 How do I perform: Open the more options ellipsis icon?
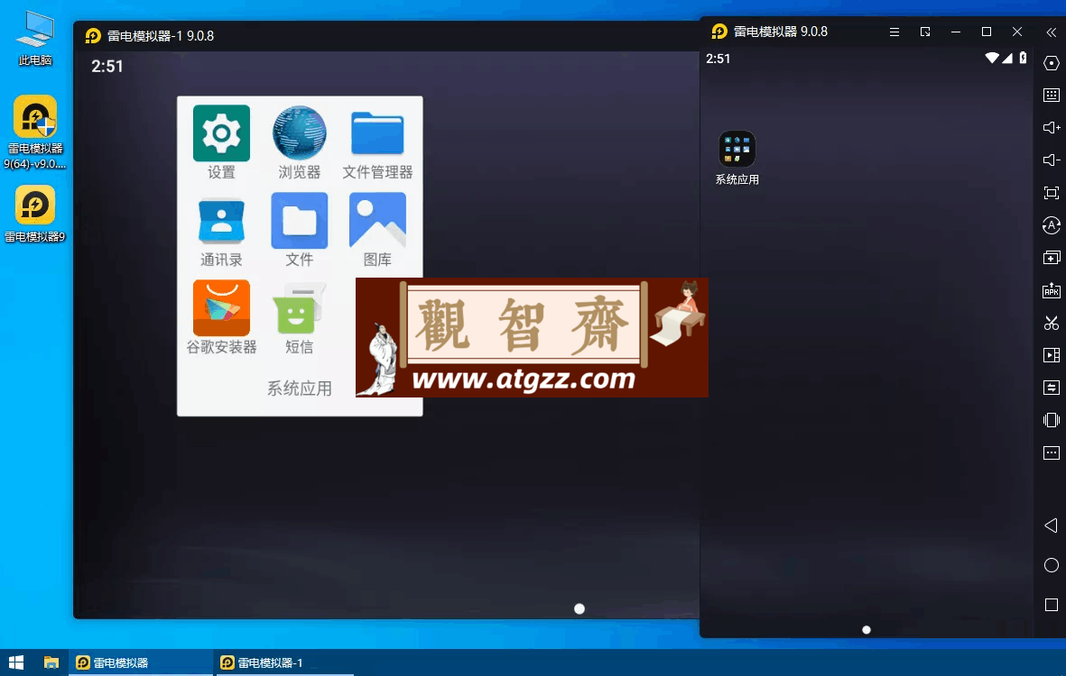[1051, 452]
